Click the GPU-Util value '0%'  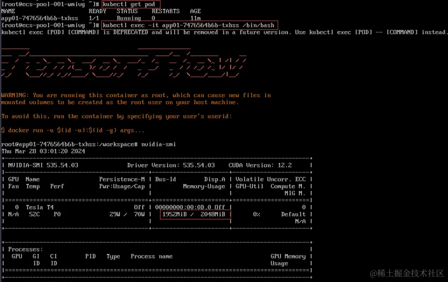pos(257,214)
